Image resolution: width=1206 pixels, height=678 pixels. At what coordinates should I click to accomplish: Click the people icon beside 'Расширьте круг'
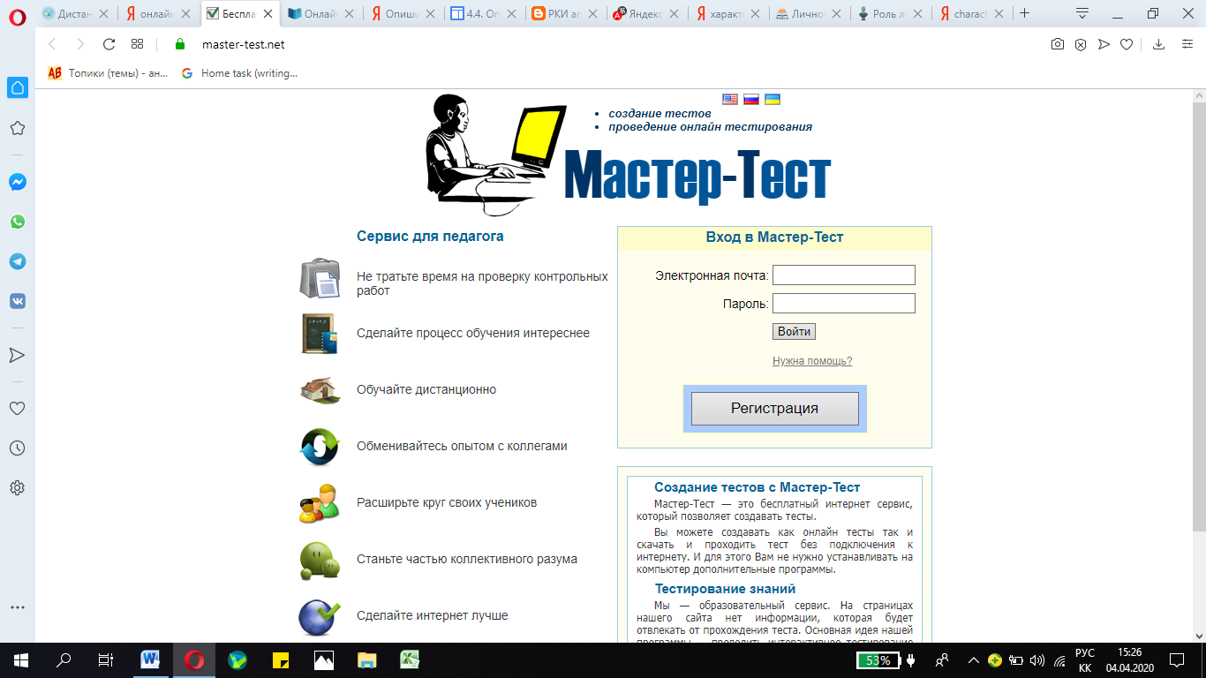tap(319, 502)
